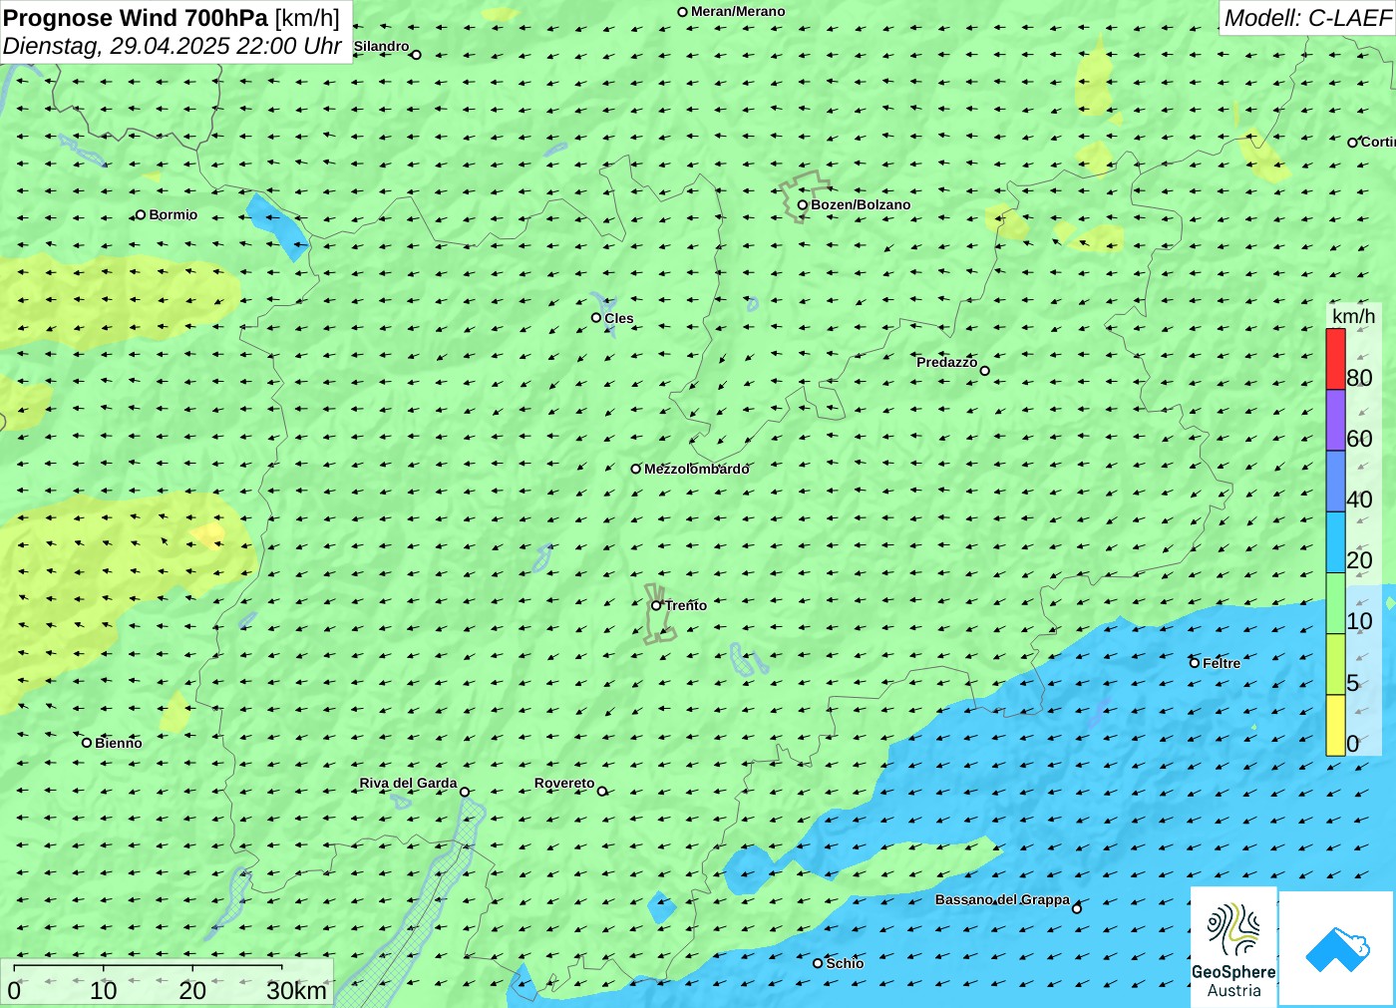Click the Bassano del Grappa marker
Screen dimensions: 1396x1008
(x=1077, y=908)
